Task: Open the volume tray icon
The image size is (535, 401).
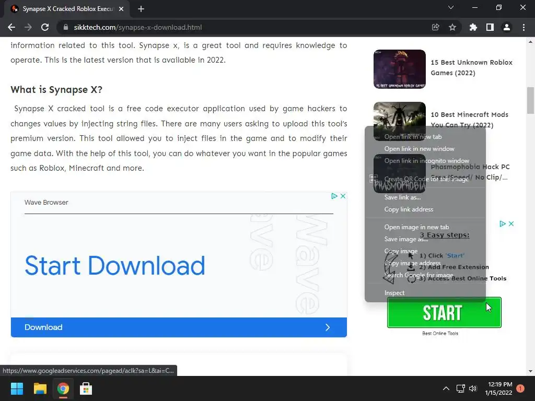Action: [x=473, y=388]
